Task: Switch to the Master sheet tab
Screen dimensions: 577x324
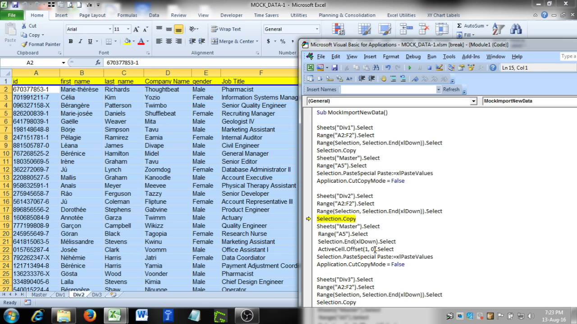Action: coord(39,295)
